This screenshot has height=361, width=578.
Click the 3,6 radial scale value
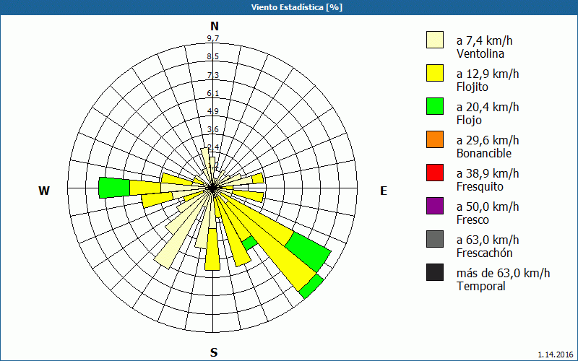[x=213, y=129]
